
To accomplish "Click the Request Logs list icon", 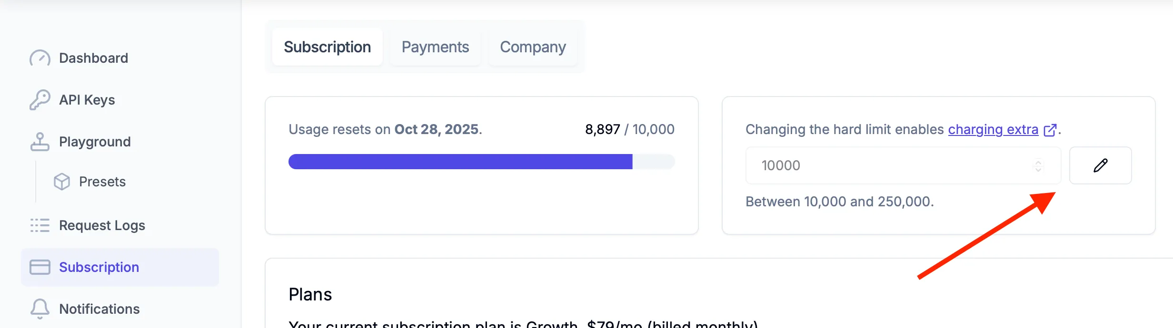I will pos(40,225).
